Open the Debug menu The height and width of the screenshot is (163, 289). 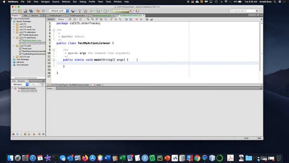point(83,2)
